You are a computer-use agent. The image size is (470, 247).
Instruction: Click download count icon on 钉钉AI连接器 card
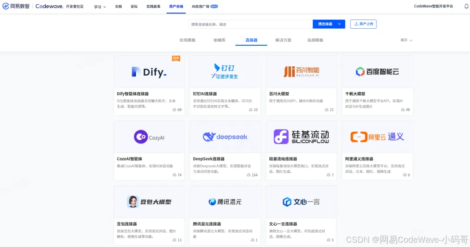[x=251, y=110]
